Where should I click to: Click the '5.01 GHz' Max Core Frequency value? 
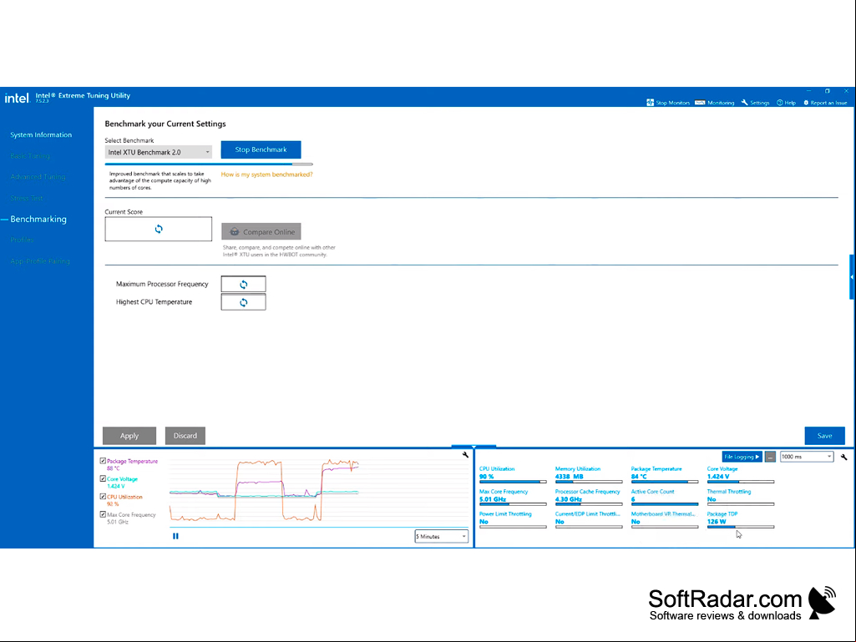493,499
